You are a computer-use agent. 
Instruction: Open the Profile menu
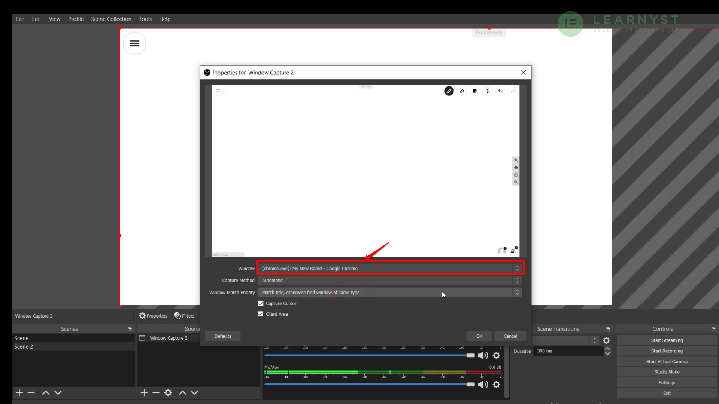click(76, 19)
